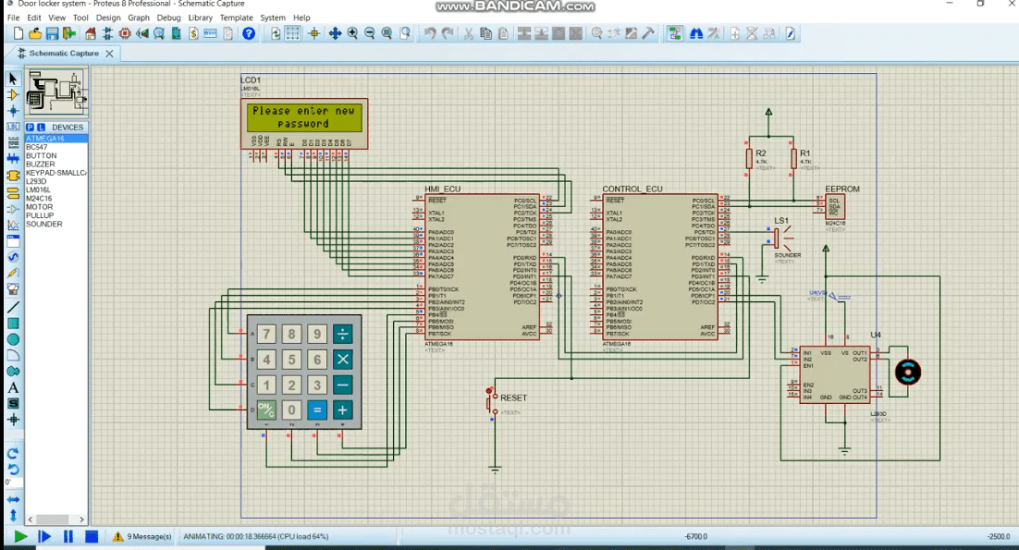Open the Bill of Materials dollar icon
The image size is (1019, 550).
pos(193,34)
